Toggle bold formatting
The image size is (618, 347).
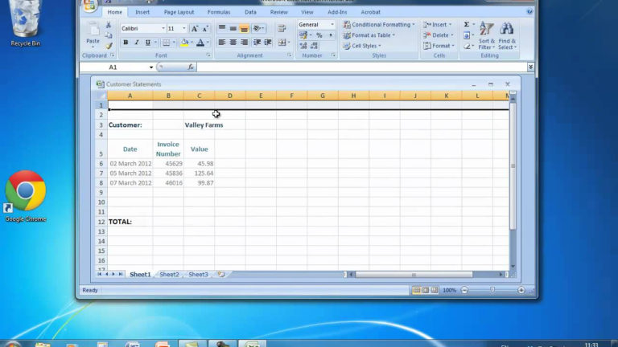point(126,43)
